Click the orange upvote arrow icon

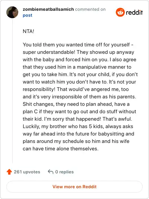pyautogui.click(x=9, y=172)
